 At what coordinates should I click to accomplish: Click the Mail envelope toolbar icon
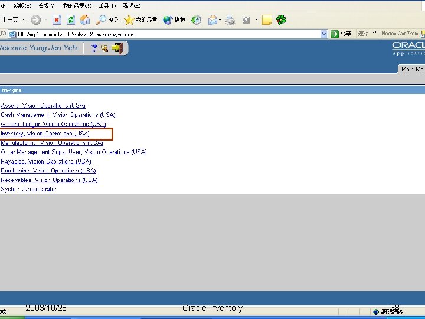212,20
